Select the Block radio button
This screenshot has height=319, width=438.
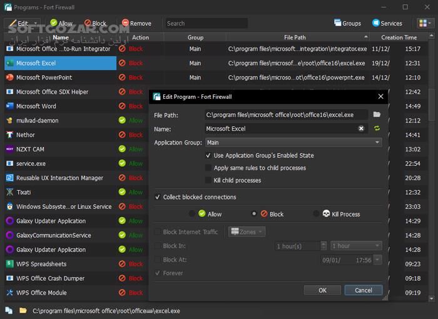[254, 214]
